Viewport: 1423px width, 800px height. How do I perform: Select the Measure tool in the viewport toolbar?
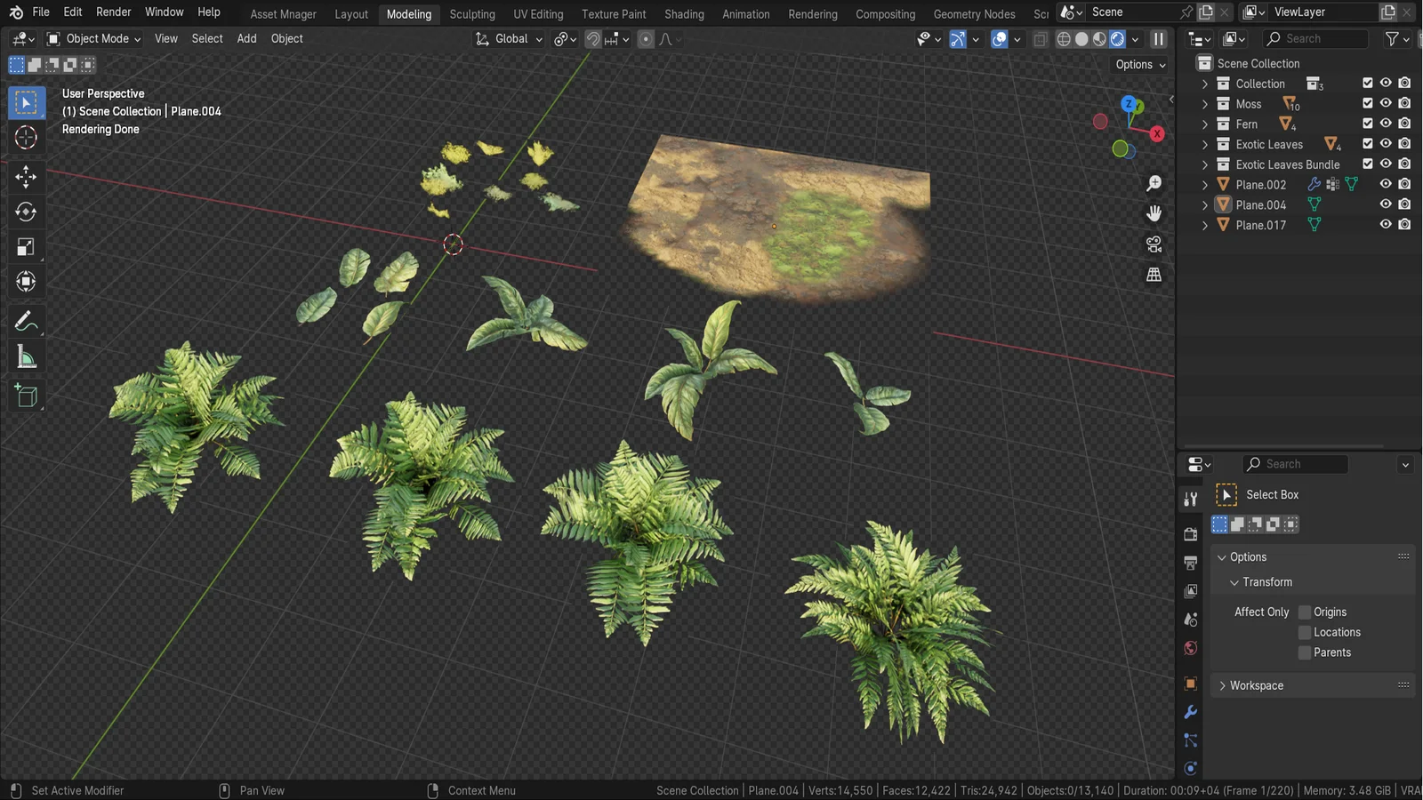tap(27, 356)
